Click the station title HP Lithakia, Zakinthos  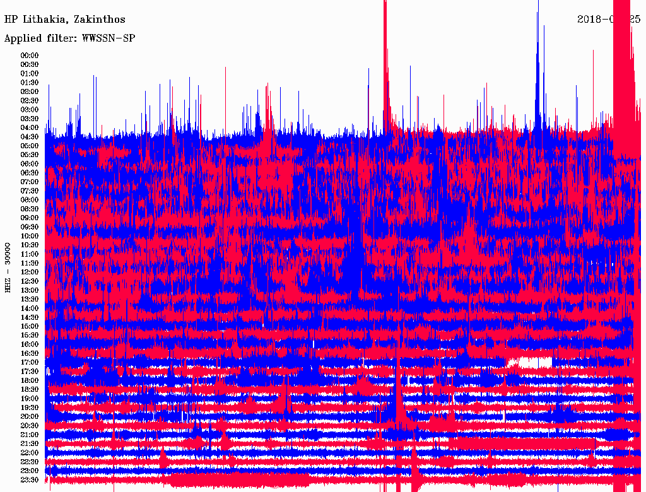[64, 20]
